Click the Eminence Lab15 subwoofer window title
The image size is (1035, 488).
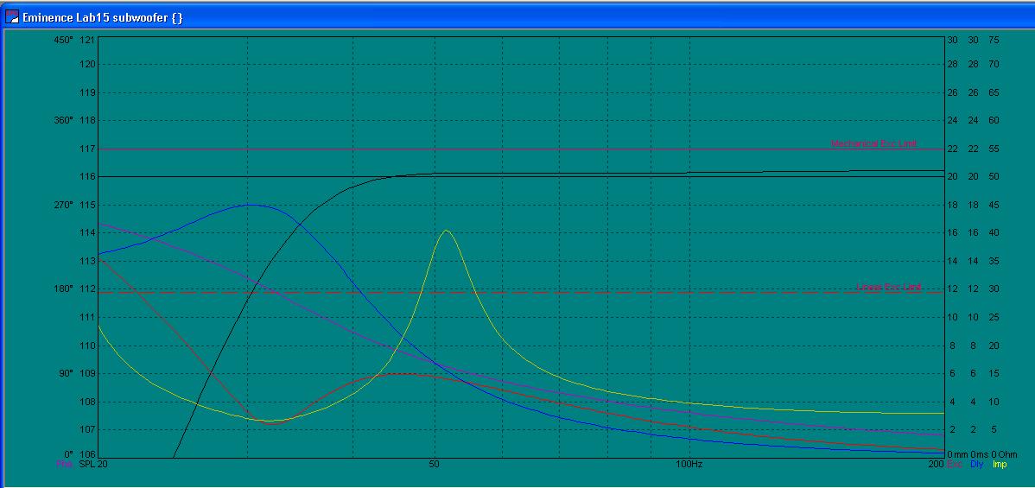click(x=102, y=18)
